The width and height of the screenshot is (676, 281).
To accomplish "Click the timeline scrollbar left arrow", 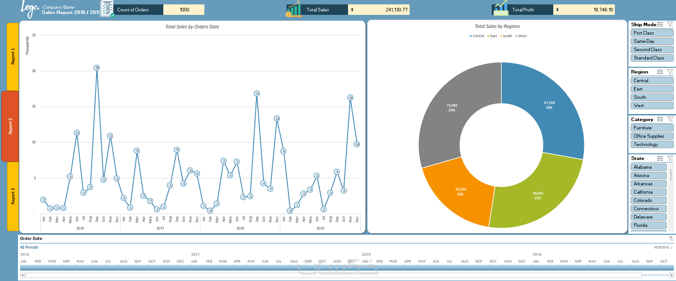I will 22,275.
